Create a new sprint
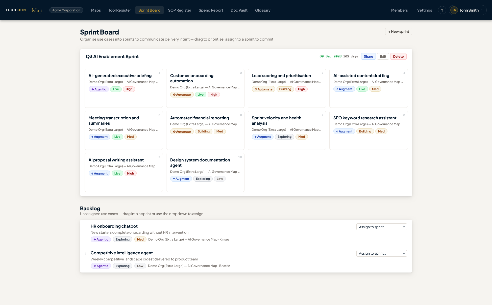 pyautogui.click(x=399, y=31)
